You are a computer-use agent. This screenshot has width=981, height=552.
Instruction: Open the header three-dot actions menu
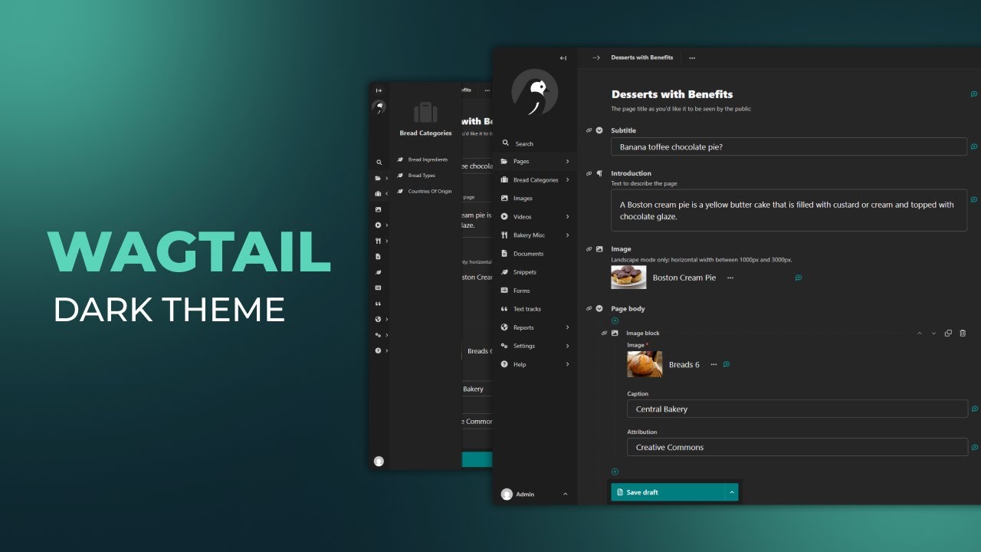click(x=692, y=58)
